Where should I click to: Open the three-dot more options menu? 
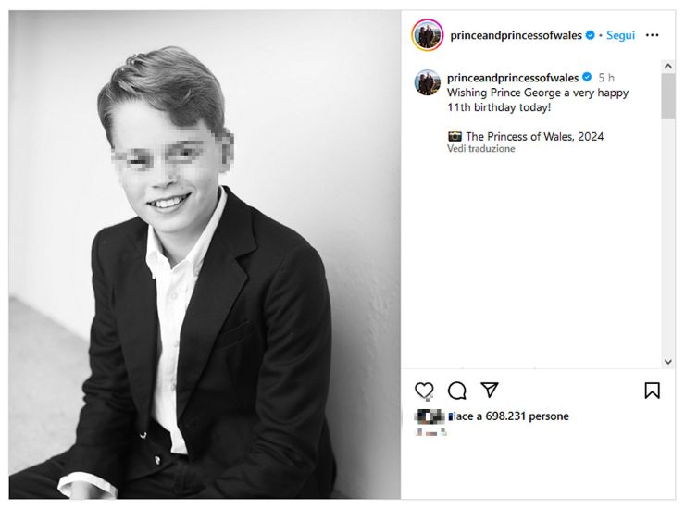coord(653,35)
